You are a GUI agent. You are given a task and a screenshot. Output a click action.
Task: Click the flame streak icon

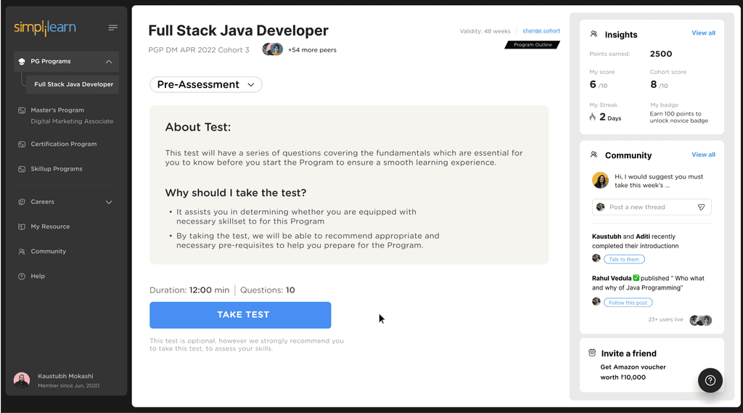coord(592,117)
